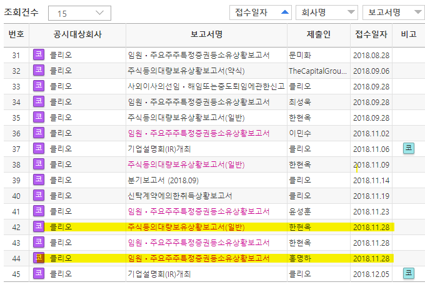Click the 제출인 column header
The image size is (425, 287).
(319, 34)
